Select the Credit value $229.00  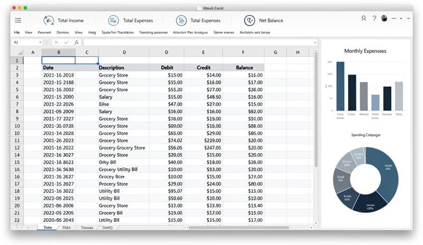coord(204,140)
